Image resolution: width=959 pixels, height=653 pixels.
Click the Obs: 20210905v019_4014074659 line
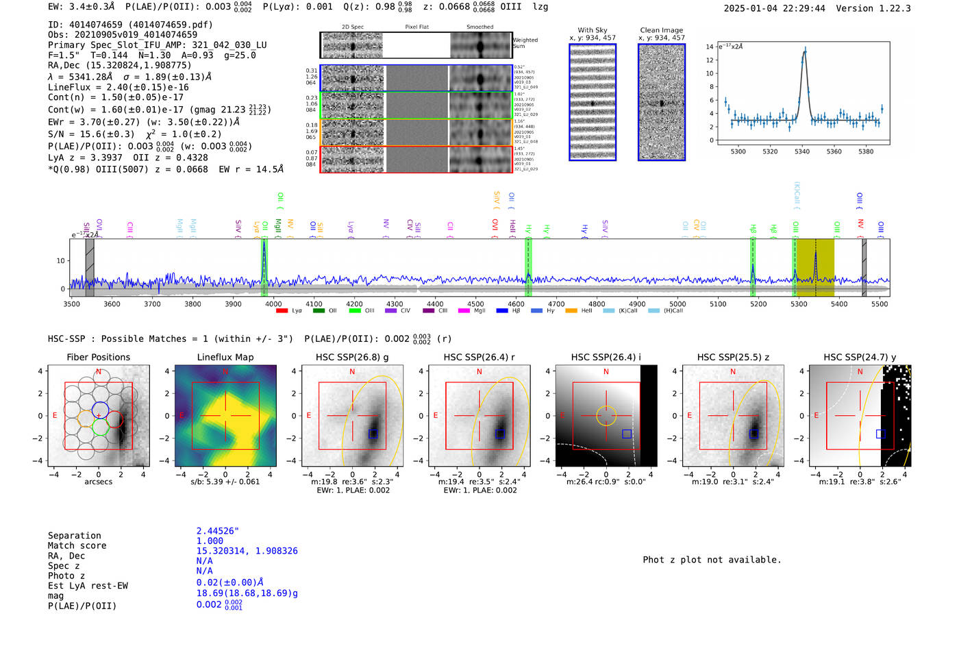click(123, 34)
